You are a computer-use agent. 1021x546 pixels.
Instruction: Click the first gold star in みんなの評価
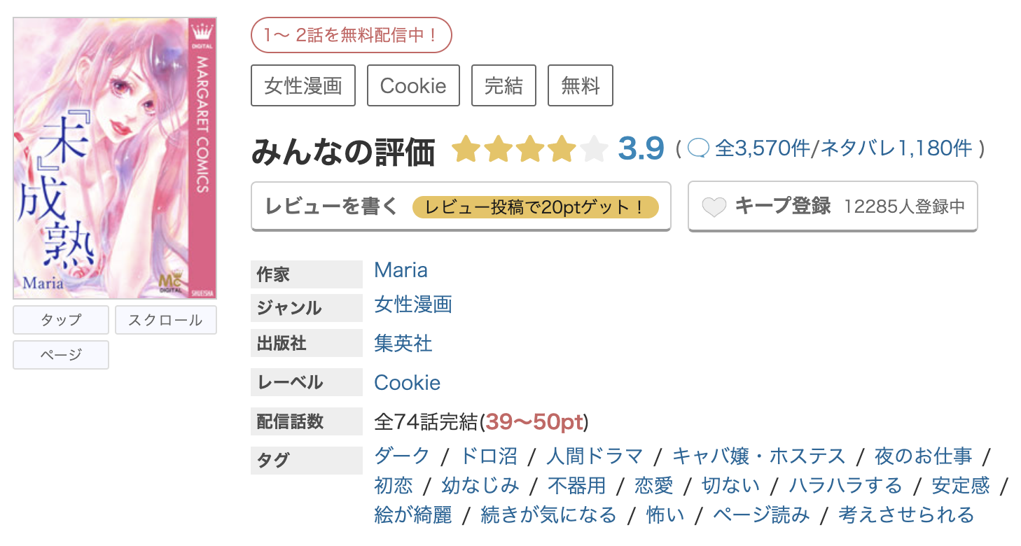click(x=466, y=149)
